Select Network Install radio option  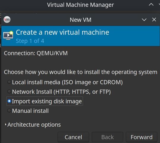tap(9, 91)
